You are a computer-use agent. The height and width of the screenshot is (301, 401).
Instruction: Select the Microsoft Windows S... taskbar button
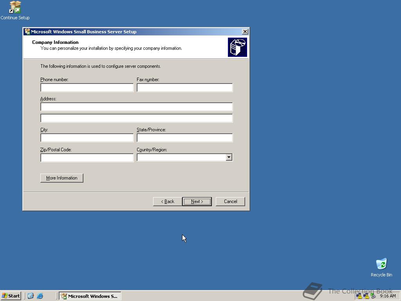pyautogui.click(x=90, y=296)
